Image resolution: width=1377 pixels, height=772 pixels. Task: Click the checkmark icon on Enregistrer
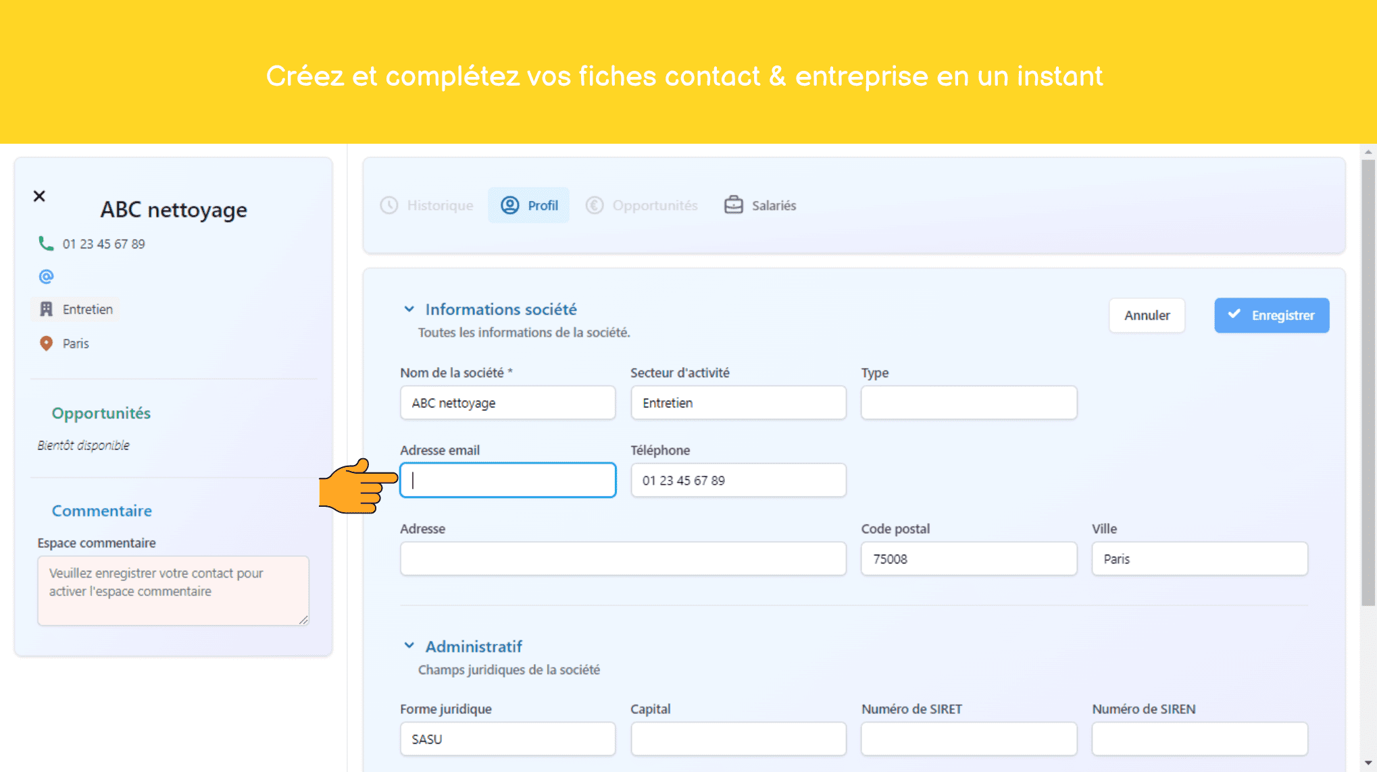pyautogui.click(x=1234, y=314)
